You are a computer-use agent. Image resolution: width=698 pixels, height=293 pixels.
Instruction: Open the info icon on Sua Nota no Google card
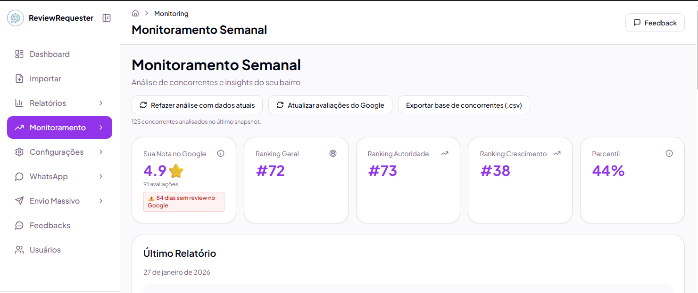coord(221,153)
